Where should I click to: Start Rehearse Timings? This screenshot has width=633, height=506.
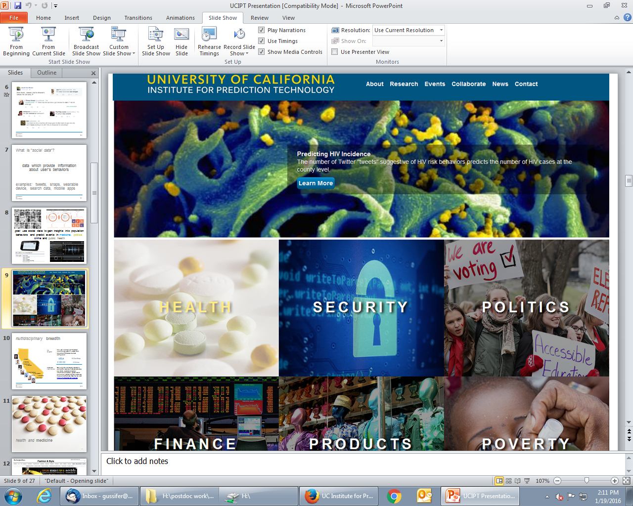[209, 42]
